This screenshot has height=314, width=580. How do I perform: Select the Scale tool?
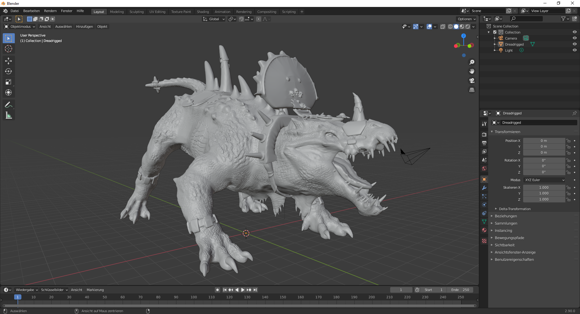[x=8, y=82]
